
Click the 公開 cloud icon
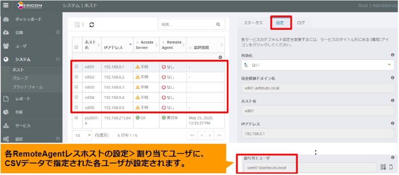click(x=6, y=32)
